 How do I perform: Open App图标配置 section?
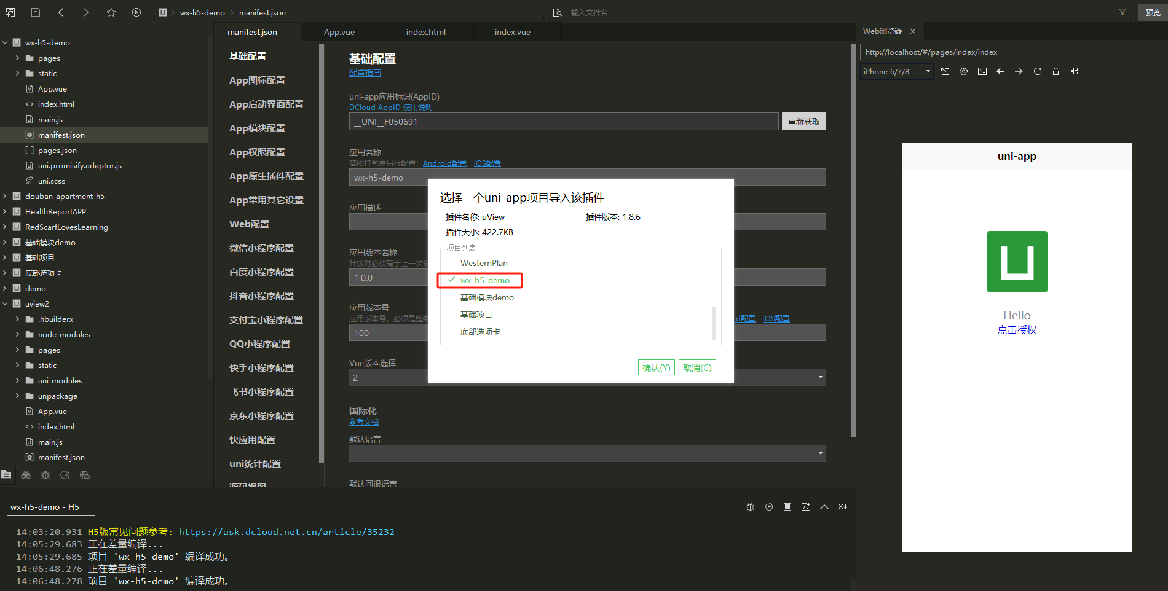click(x=257, y=80)
